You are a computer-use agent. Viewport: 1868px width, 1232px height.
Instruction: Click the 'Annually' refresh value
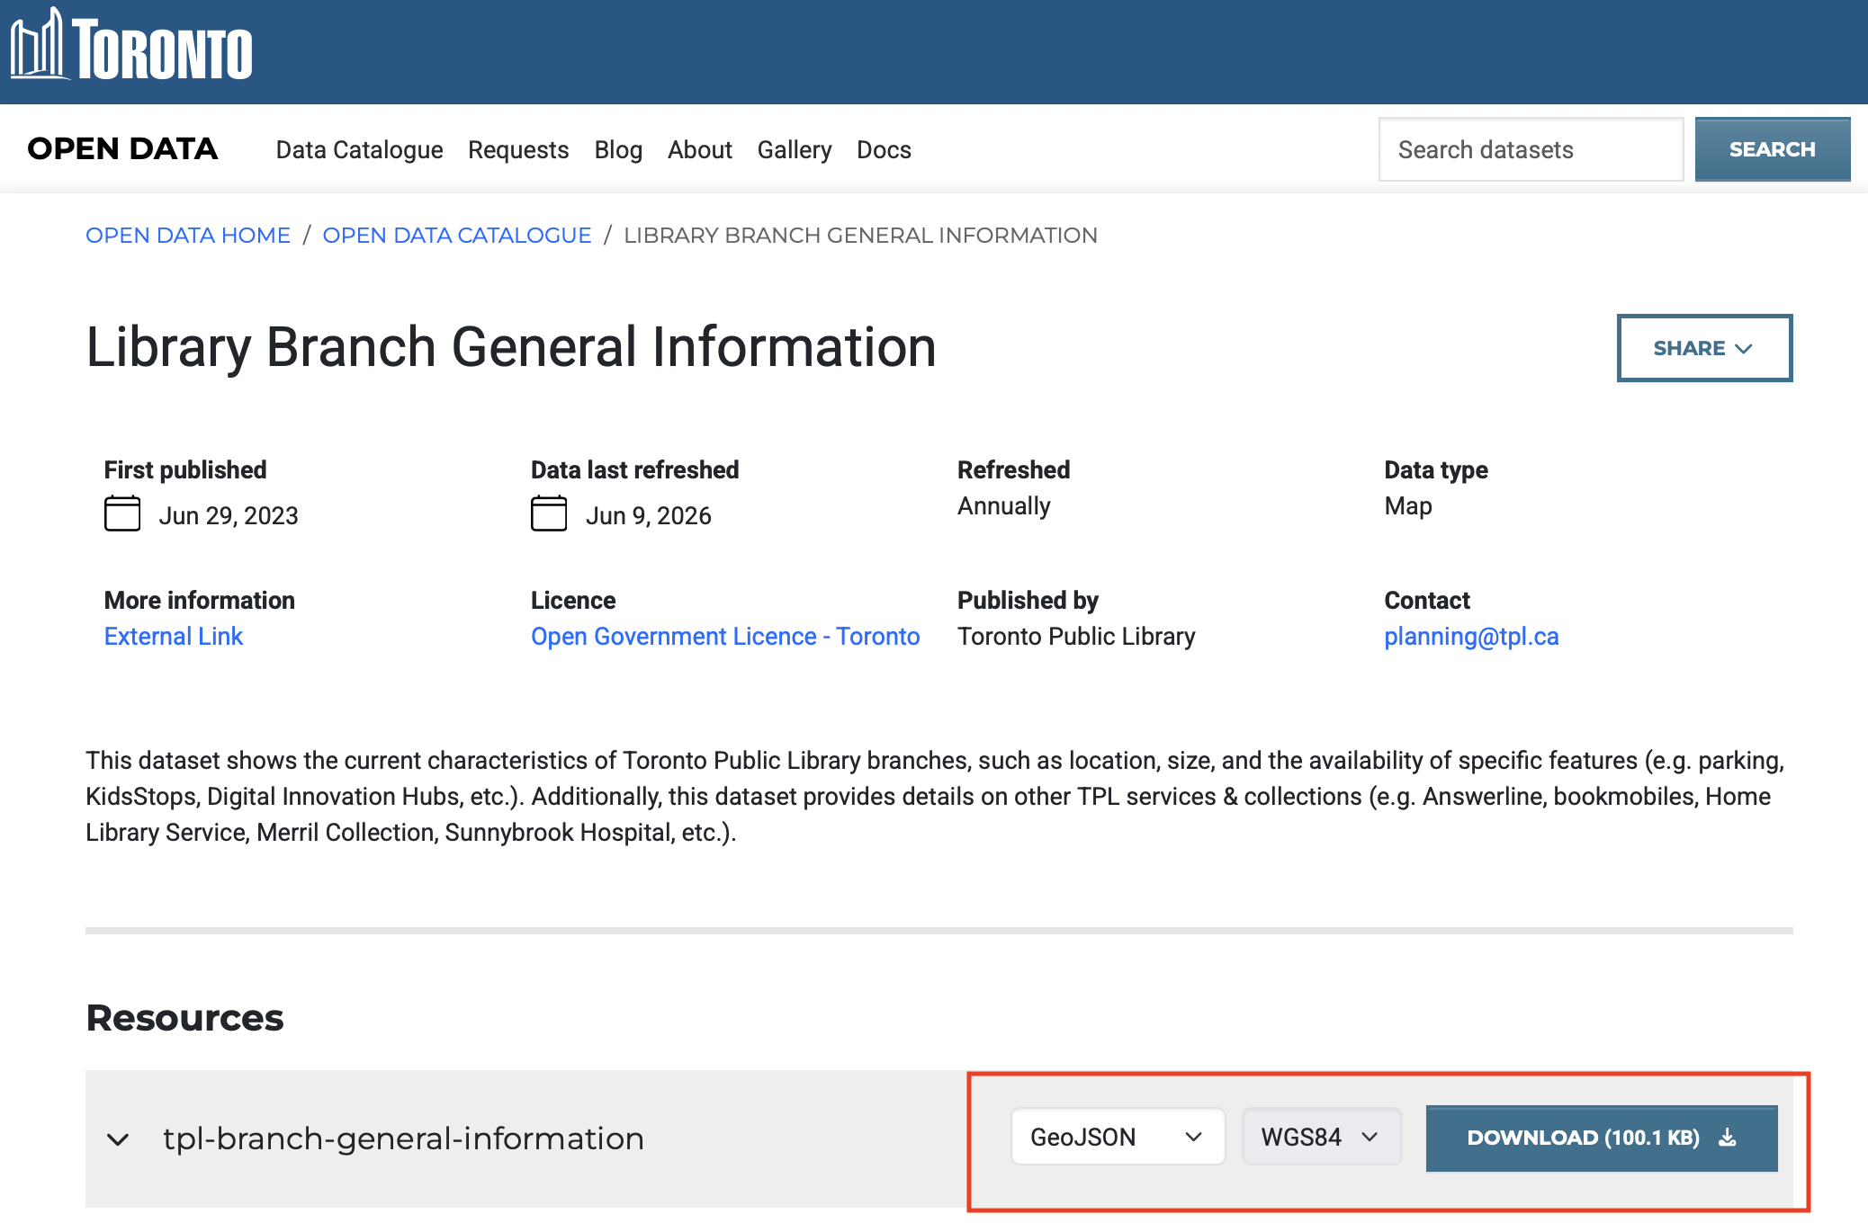point(1004,506)
